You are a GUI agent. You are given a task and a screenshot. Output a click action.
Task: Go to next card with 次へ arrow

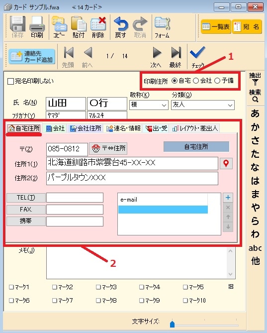(157, 52)
